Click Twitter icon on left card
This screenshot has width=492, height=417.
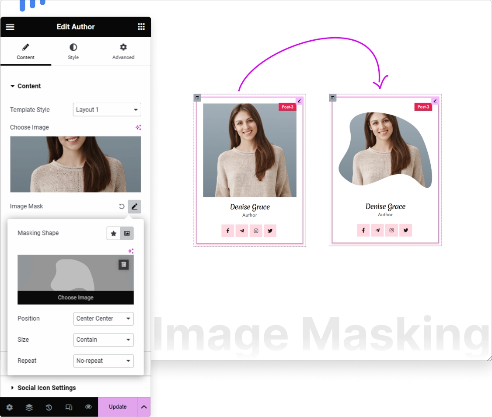point(270,231)
